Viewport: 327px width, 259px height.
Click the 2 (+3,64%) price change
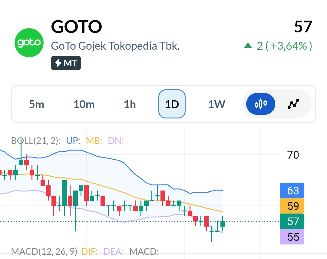[x=284, y=46]
